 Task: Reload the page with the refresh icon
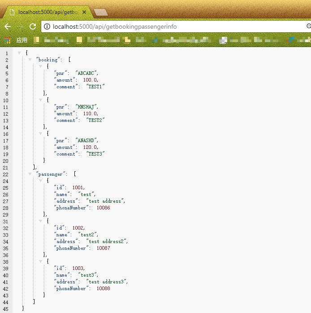coord(32,26)
